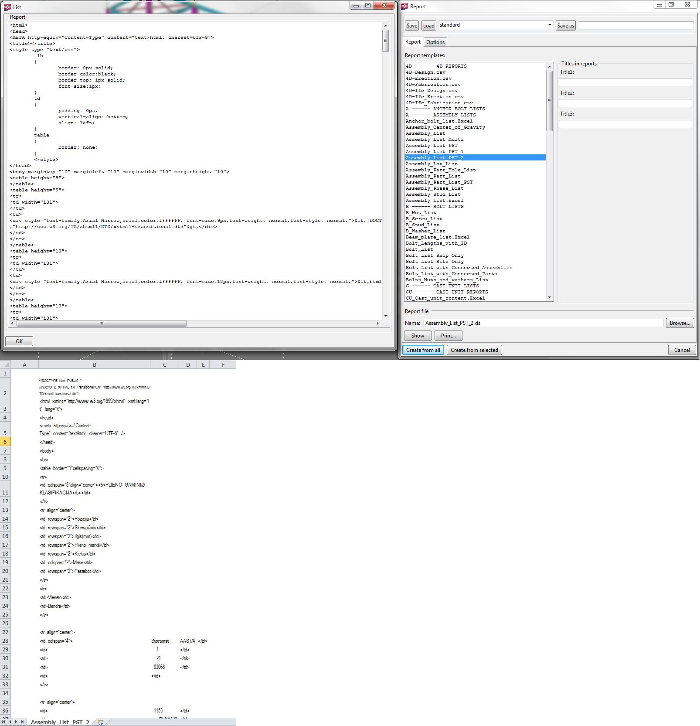Click the previous sheet navigation arrow

(x=10, y=722)
